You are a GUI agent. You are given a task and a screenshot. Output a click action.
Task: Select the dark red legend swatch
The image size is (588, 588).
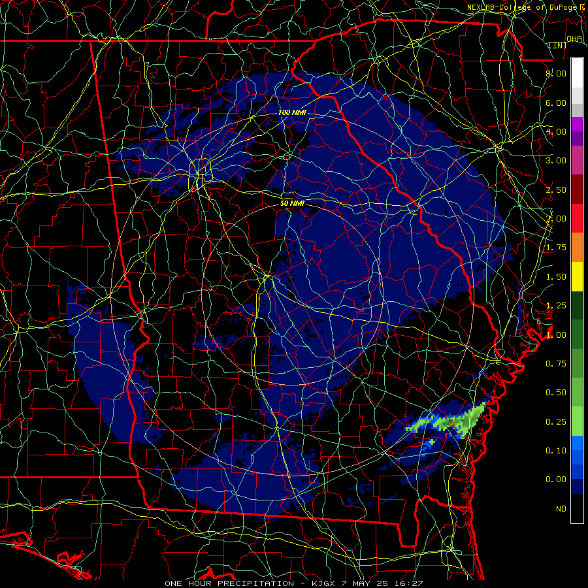(577, 189)
